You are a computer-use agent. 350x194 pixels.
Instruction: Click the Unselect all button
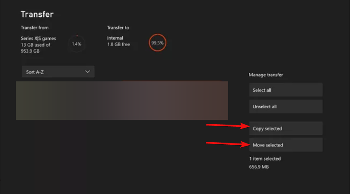pos(286,107)
